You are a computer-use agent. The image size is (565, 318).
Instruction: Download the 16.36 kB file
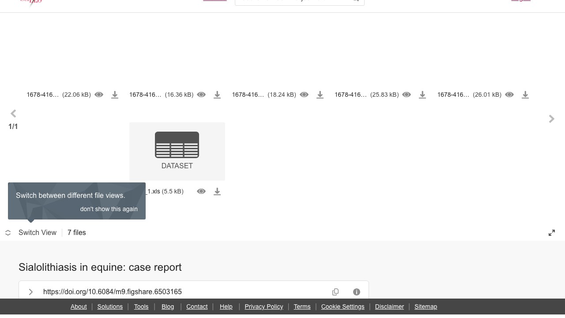(217, 95)
